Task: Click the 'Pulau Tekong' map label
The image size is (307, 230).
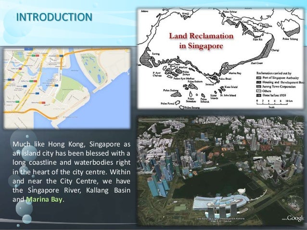Action: 290,39
